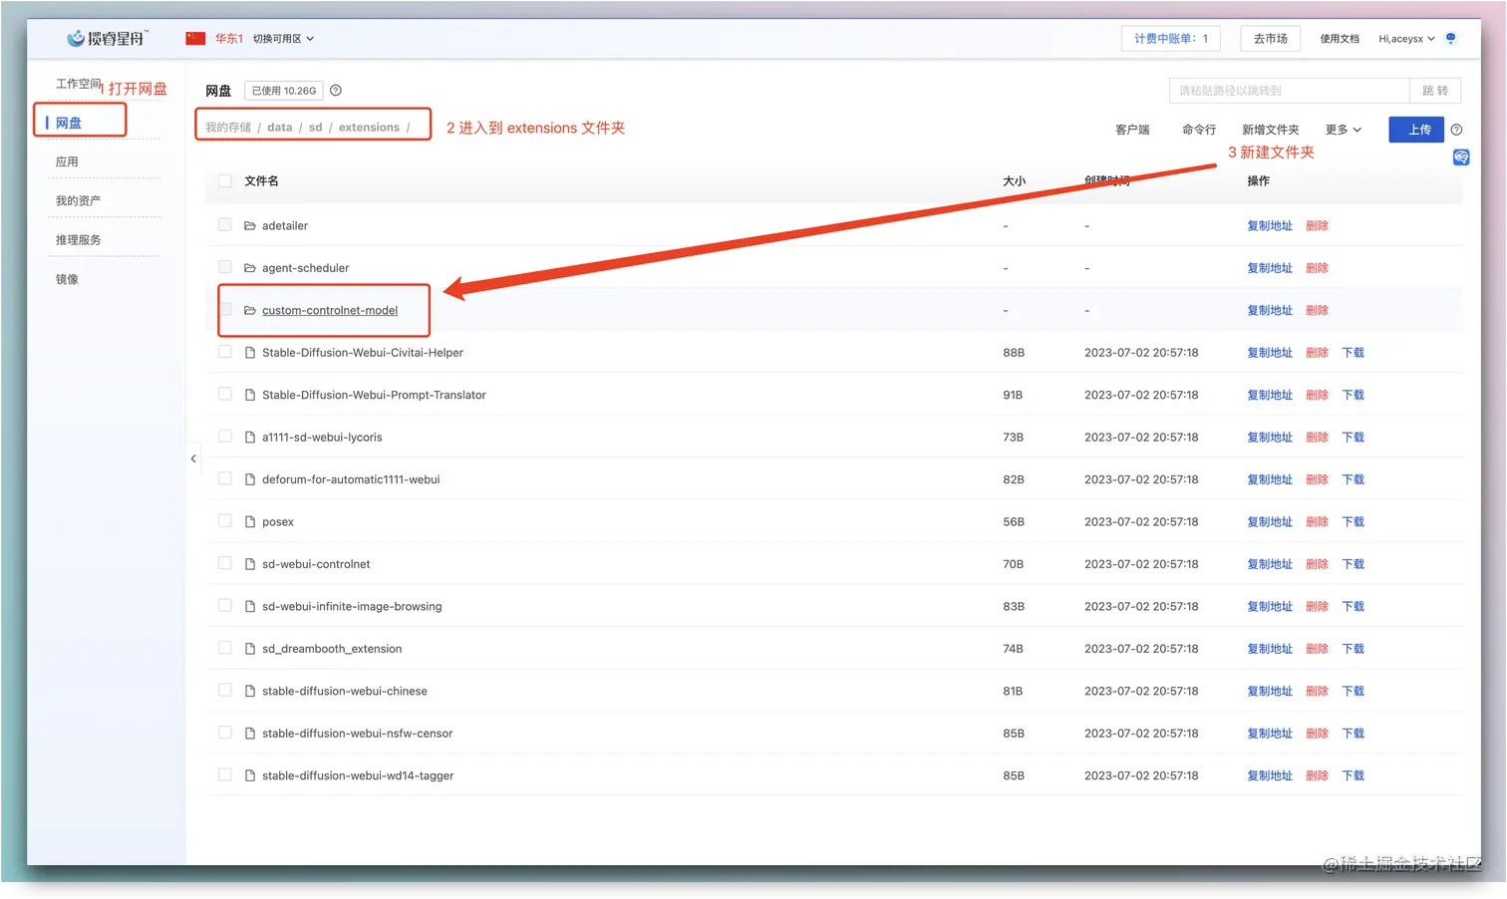Click the blue 上传 upload button

pyautogui.click(x=1415, y=130)
